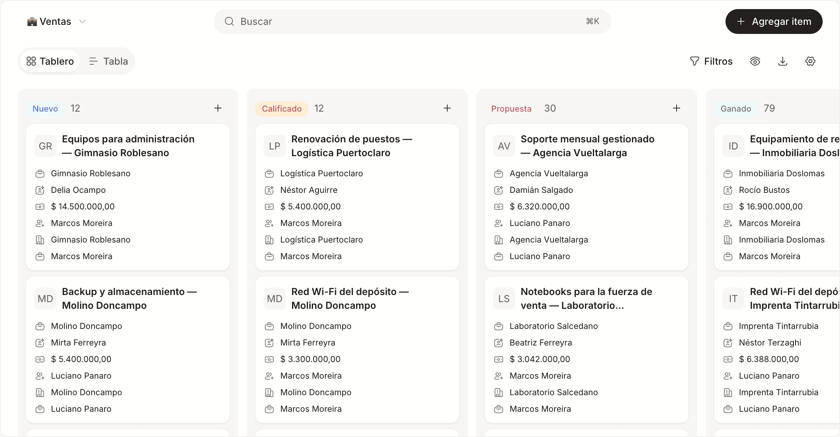Switch to the Tabla view tab

[x=109, y=61]
